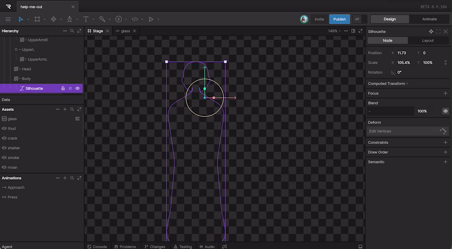Add a Focus property with plus
452x249 pixels.
pos(445,93)
